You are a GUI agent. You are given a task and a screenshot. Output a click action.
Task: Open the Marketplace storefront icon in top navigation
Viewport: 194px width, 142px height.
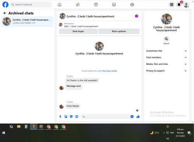pyautogui.click(x=114, y=5)
